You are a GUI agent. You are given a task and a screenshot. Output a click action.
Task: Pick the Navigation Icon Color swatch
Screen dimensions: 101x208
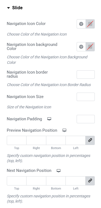click(90, 24)
